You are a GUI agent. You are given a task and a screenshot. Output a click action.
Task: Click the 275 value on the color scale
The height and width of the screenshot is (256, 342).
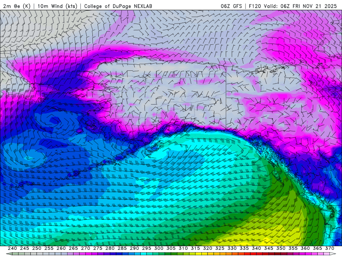(x=98, y=248)
